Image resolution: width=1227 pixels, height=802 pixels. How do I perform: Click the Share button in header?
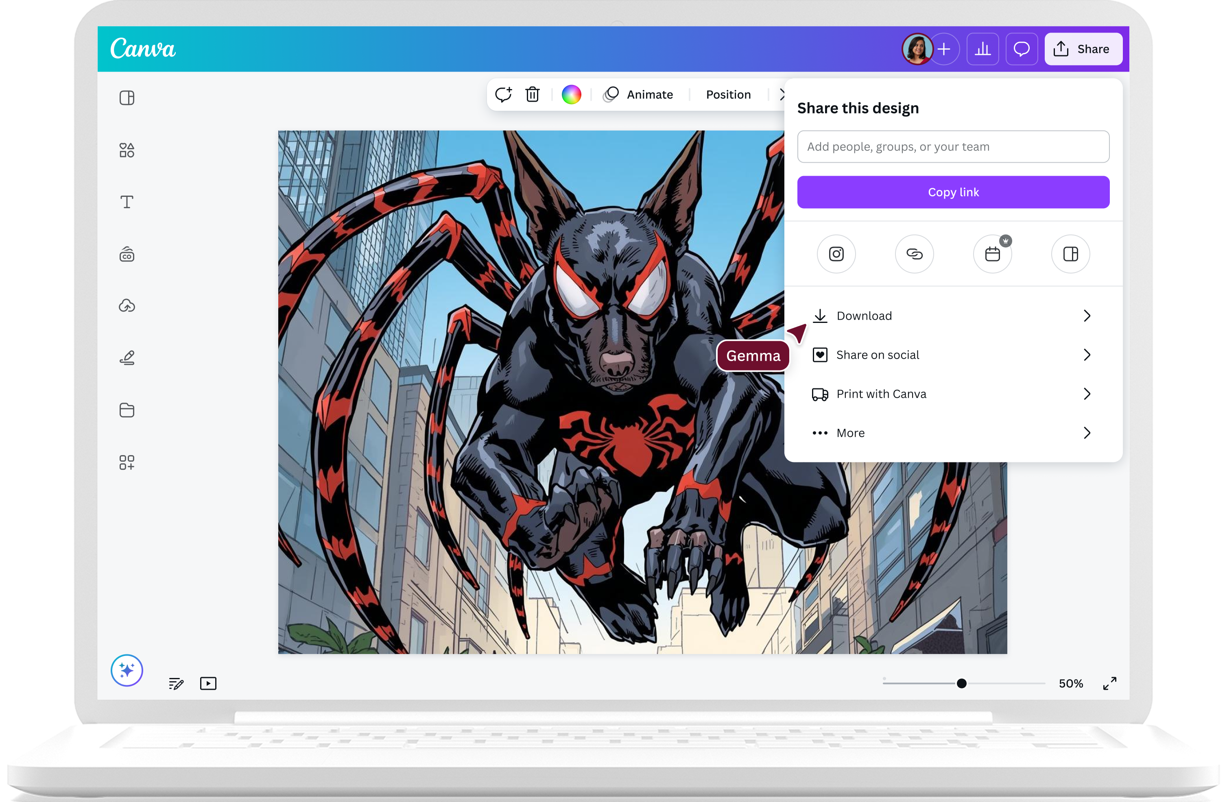pos(1083,49)
